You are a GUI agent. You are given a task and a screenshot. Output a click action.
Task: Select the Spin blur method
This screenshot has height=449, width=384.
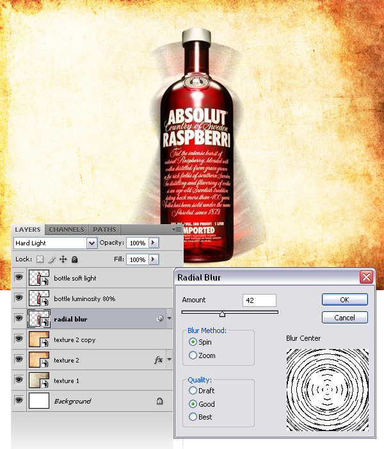pos(193,342)
